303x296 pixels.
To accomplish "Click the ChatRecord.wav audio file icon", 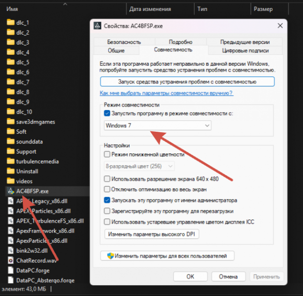I will [11, 260].
